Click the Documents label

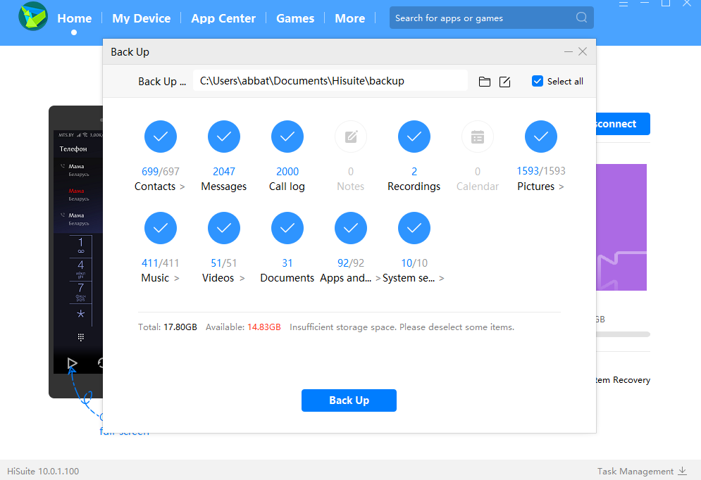(x=287, y=278)
